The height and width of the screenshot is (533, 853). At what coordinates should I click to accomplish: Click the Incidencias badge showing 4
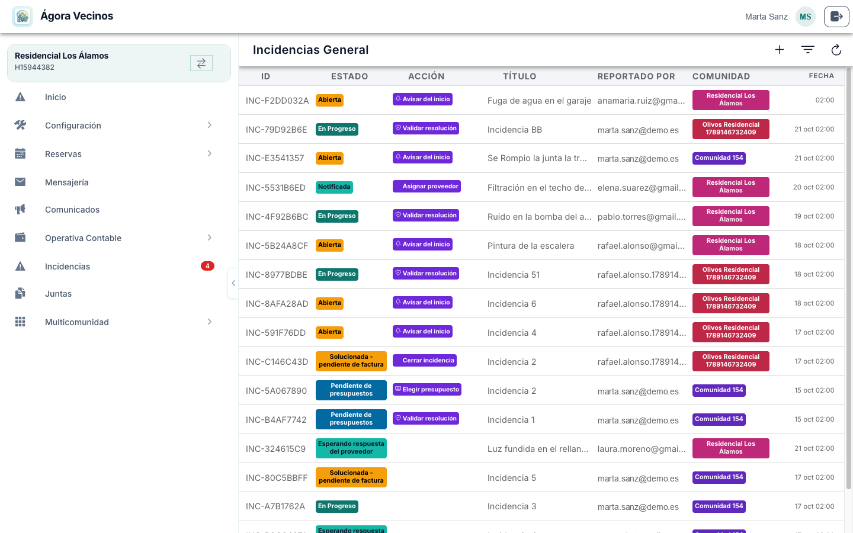(x=207, y=266)
